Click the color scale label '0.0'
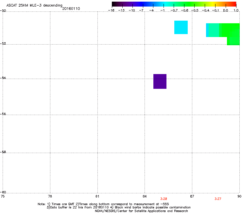This screenshot has height=213, width=242. click(226, 10)
